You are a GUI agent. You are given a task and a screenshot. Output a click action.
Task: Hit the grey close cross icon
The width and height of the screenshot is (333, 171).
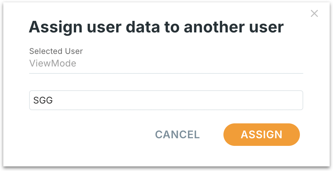[x=314, y=14]
